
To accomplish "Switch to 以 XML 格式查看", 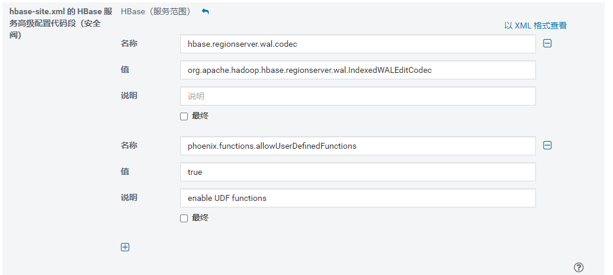I will click(x=535, y=25).
